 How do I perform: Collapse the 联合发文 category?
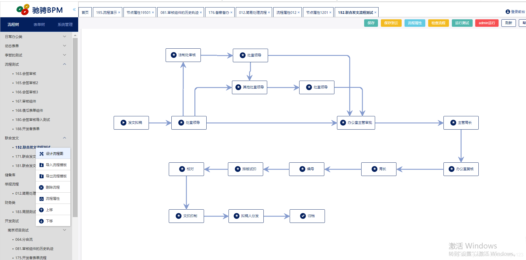pos(65,138)
